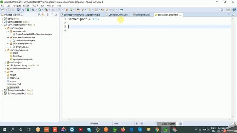Image resolution: width=237 pixels, height=133 pixels.
Task: Click the server.port value 9197
Action: (x=96, y=19)
